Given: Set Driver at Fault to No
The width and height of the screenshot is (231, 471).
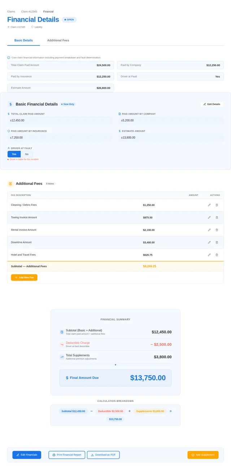Looking at the screenshot, I should point(27,154).
